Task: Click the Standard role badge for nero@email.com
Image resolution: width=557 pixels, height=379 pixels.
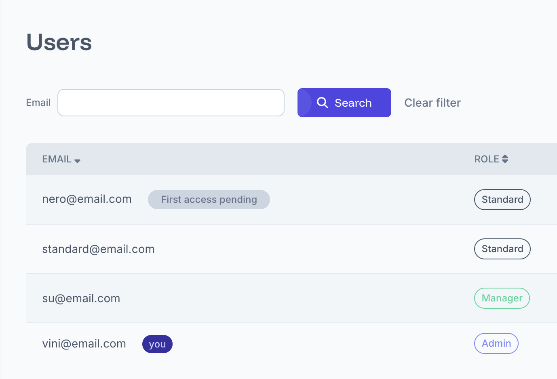Action: (x=502, y=200)
